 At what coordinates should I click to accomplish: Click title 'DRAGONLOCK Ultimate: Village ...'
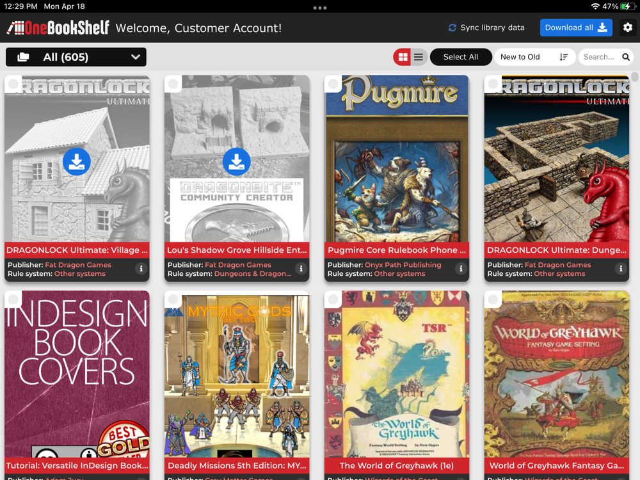[x=77, y=250]
